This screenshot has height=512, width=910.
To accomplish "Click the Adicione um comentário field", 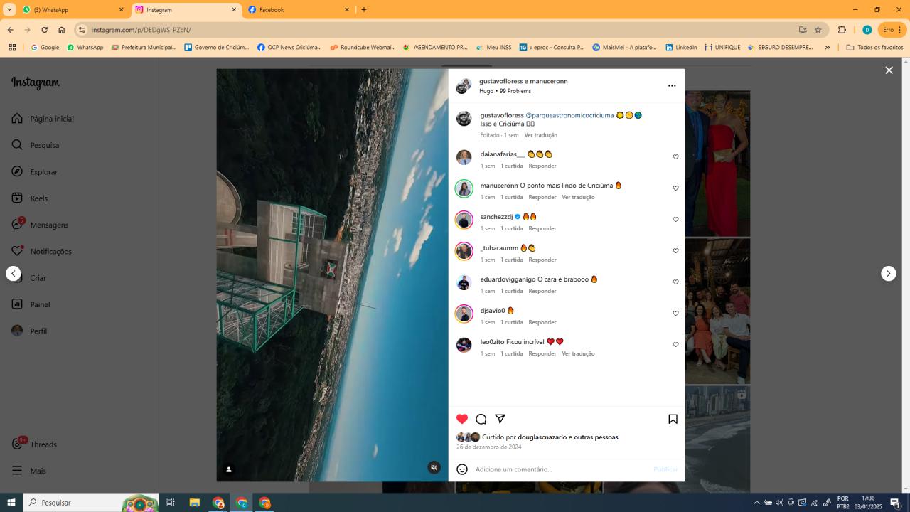I will pos(562,469).
